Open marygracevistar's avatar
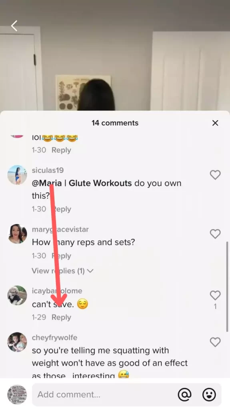This screenshot has height=410, width=230. tap(17, 234)
